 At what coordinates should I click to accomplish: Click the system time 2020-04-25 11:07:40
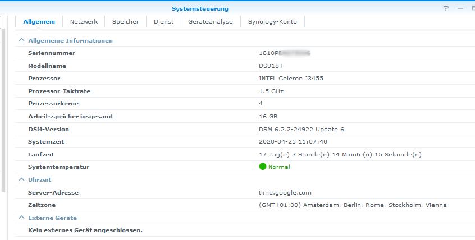(293, 142)
